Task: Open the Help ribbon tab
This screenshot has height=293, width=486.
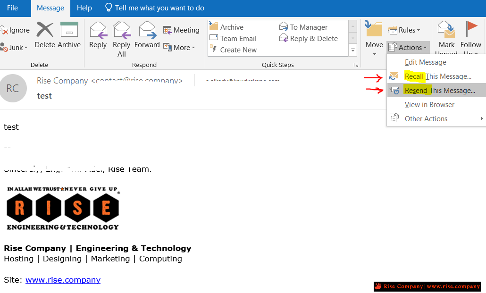Action: [84, 8]
